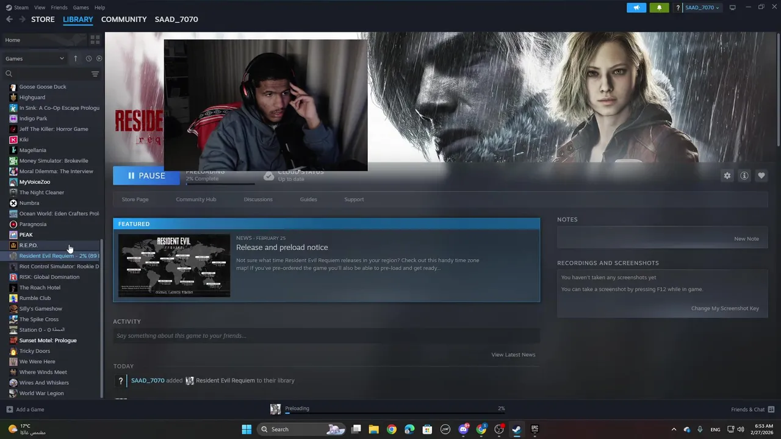Open the Guides link
Image resolution: width=781 pixels, height=439 pixels.
(308, 199)
